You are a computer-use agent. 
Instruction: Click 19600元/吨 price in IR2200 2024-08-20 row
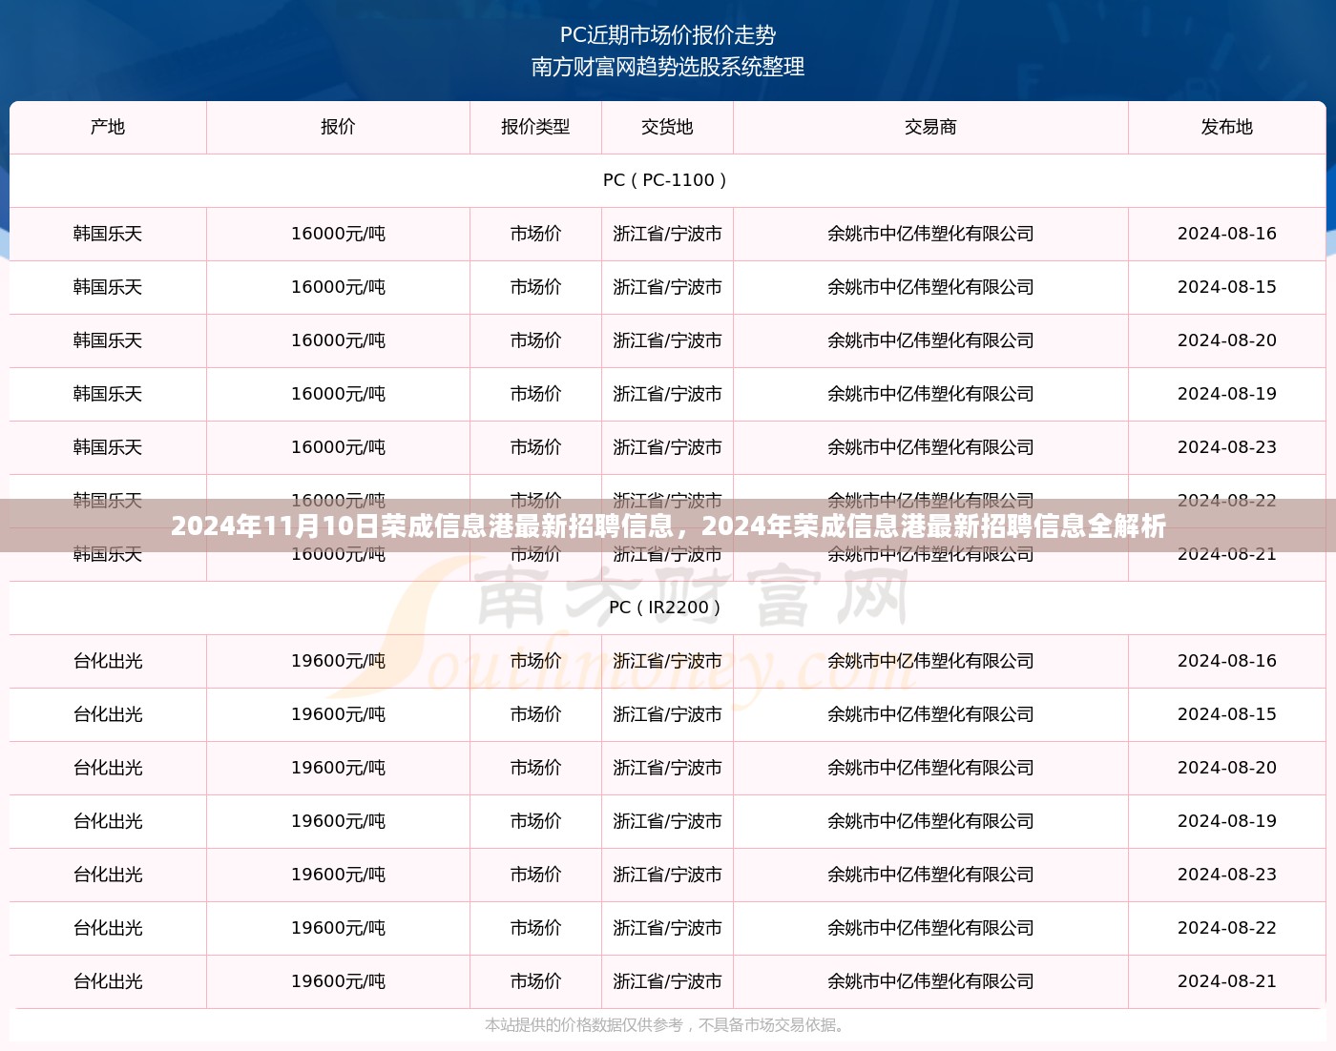point(338,768)
